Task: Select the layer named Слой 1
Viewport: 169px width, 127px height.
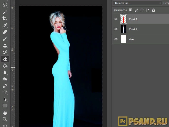Action: pos(141,29)
